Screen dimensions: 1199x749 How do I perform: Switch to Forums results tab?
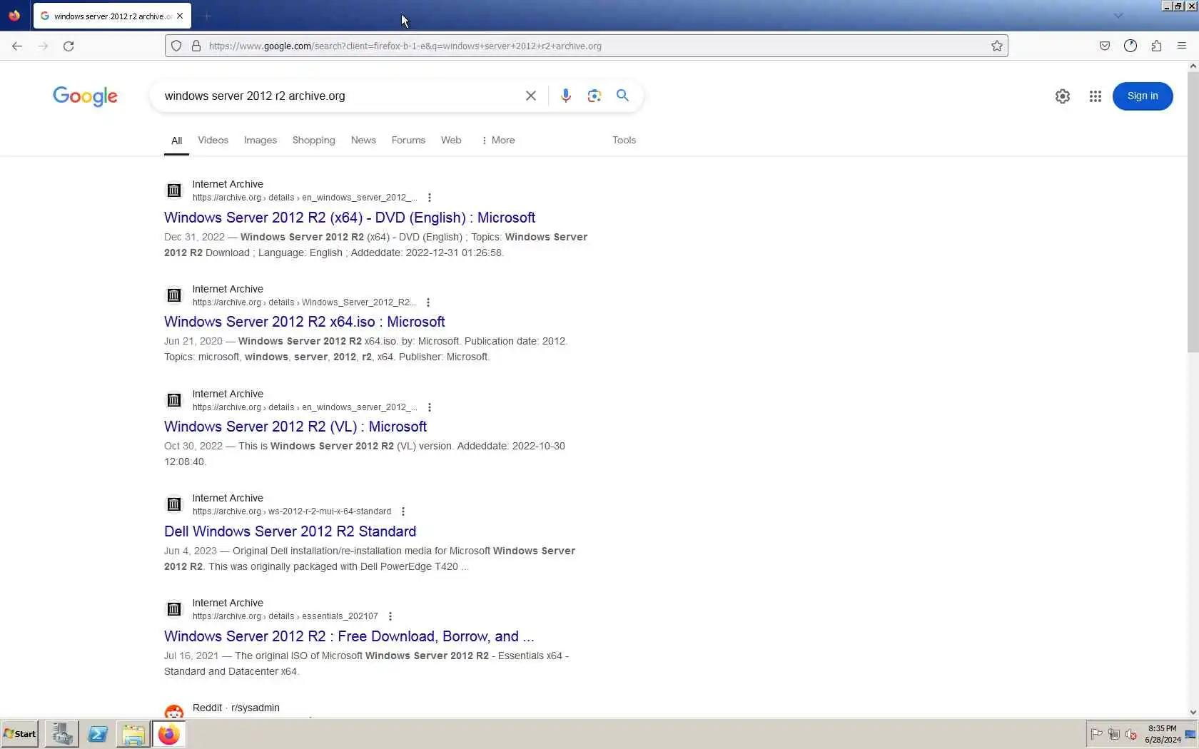(x=408, y=141)
